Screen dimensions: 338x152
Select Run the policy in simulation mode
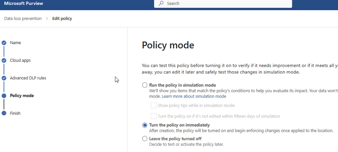tap(145, 85)
